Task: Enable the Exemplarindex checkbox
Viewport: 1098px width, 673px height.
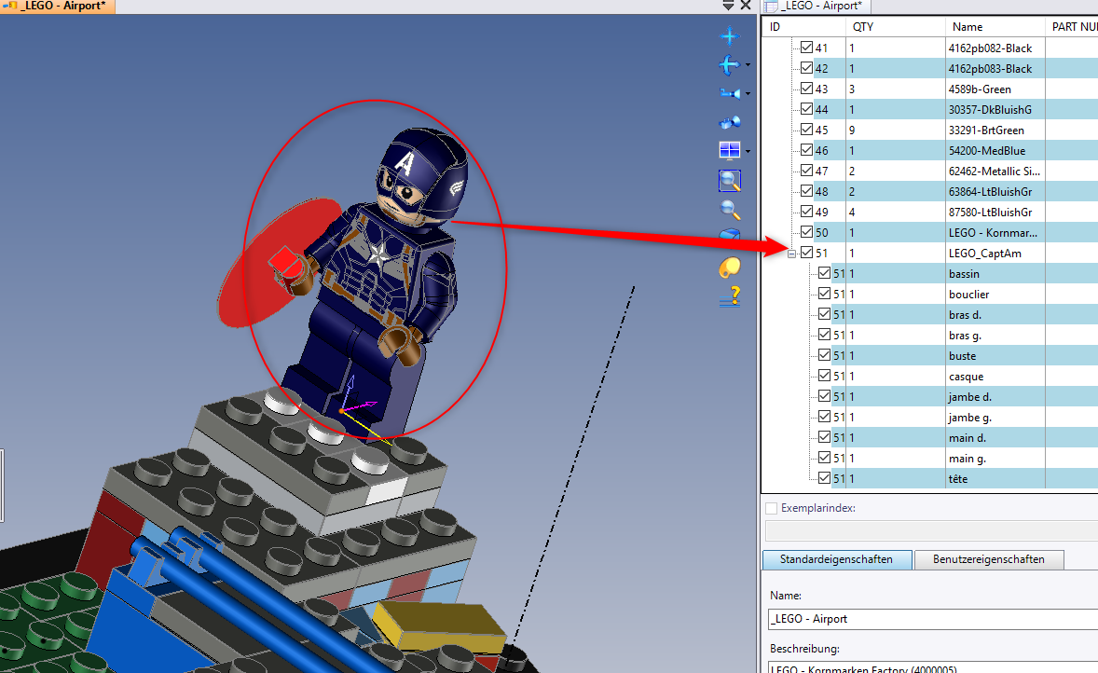Action: [772, 508]
